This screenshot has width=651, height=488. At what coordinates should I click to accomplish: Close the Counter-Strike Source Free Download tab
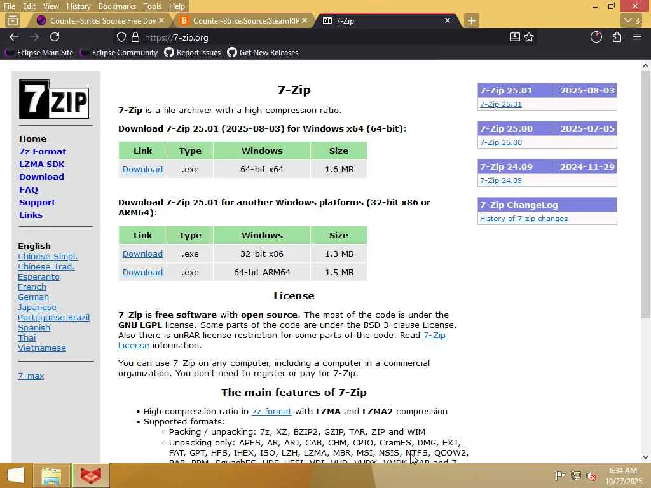161,20
